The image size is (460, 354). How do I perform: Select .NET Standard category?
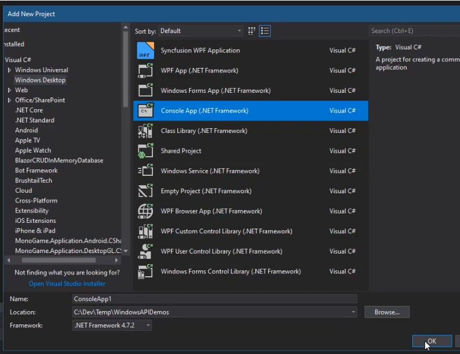(35, 120)
